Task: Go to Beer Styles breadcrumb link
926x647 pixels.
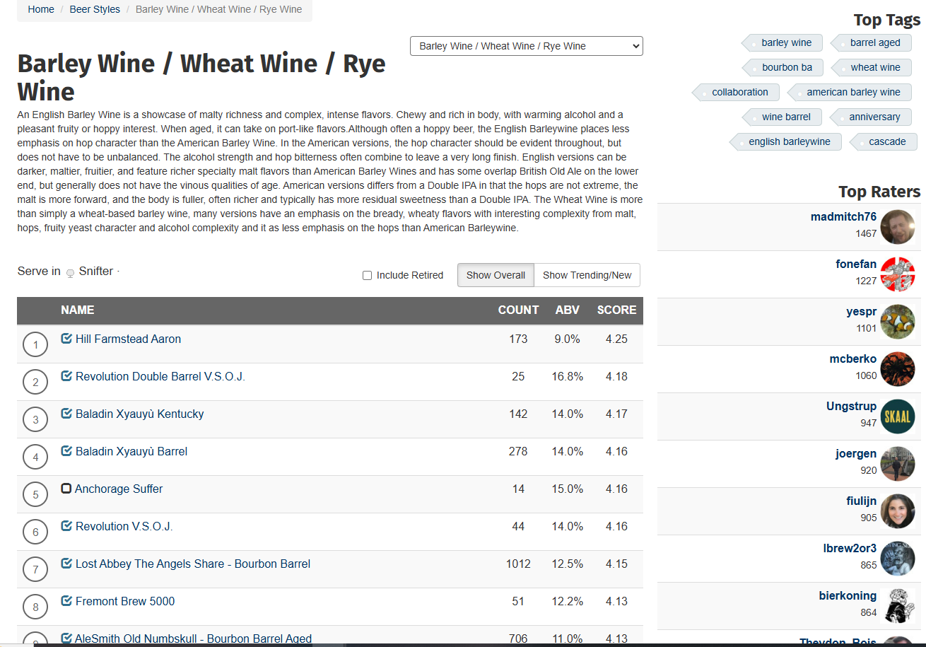Action: click(95, 9)
